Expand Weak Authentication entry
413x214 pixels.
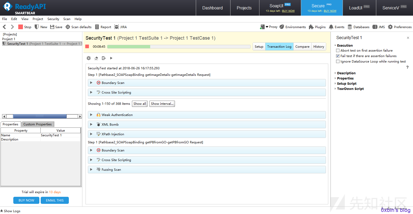click(91, 115)
